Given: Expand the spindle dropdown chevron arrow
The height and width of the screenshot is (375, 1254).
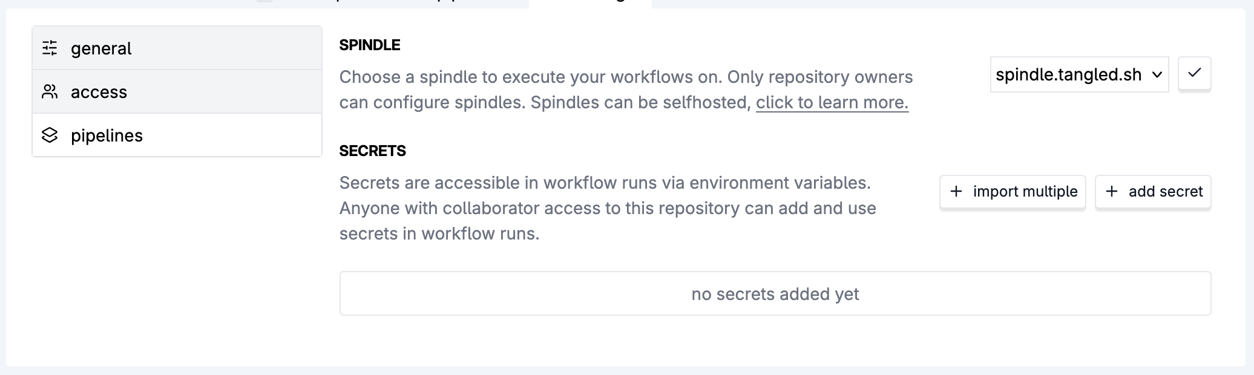Looking at the screenshot, I should point(1157,74).
